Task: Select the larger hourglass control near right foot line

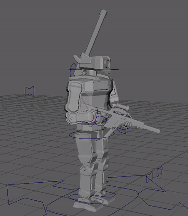Action: pos(149,177)
